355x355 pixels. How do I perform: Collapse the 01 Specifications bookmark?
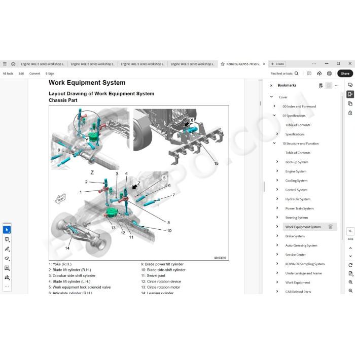pyautogui.click(x=274, y=116)
